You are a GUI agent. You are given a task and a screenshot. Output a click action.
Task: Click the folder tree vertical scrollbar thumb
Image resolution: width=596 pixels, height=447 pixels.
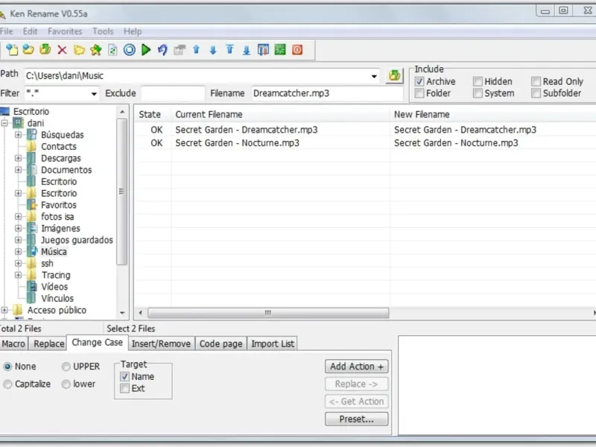point(121,191)
